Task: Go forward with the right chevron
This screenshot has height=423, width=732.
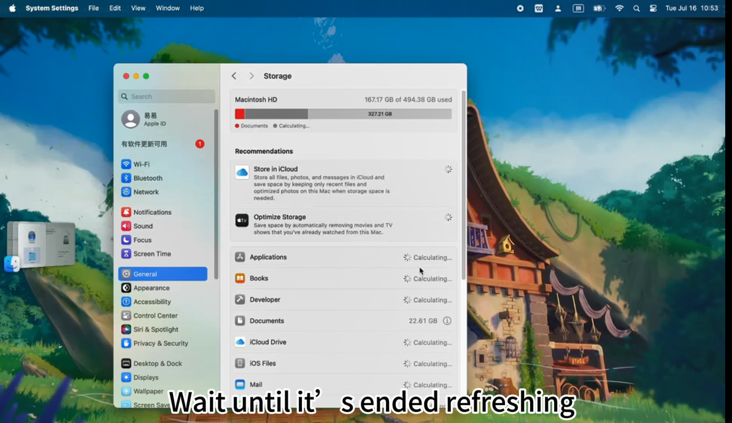Action: coord(252,76)
